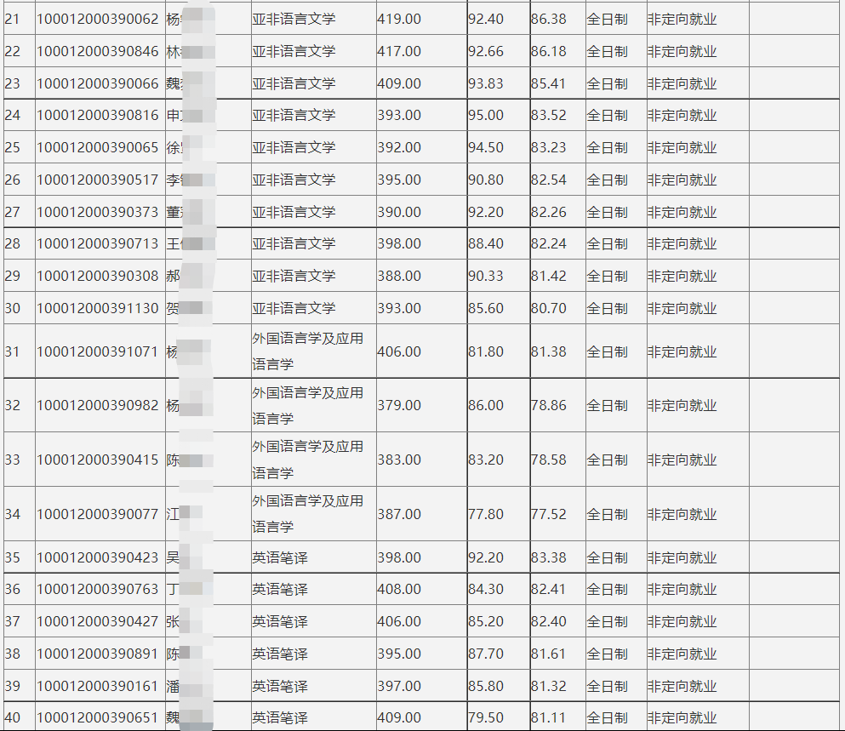The width and height of the screenshot is (845, 731).
Task: Click 英语笔译 in row 35
Action: click(x=280, y=557)
